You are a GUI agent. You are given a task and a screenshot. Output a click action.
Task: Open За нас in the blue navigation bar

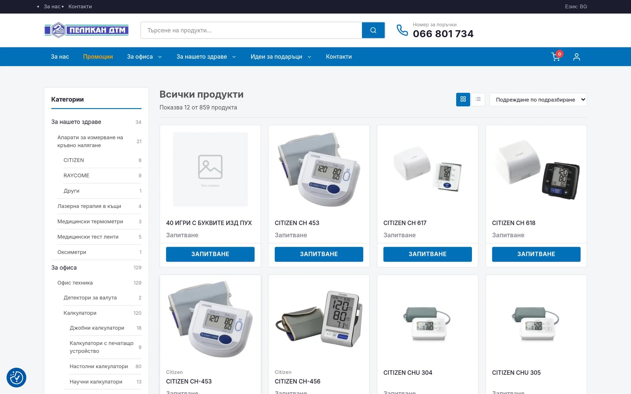pyautogui.click(x=60, y=57)
